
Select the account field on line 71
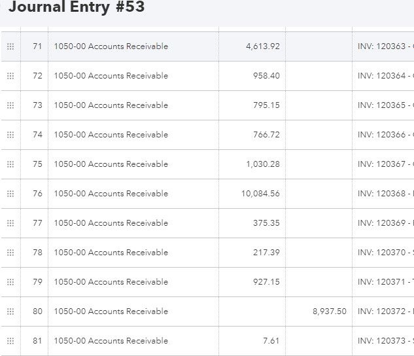click(x=111, y=46)
